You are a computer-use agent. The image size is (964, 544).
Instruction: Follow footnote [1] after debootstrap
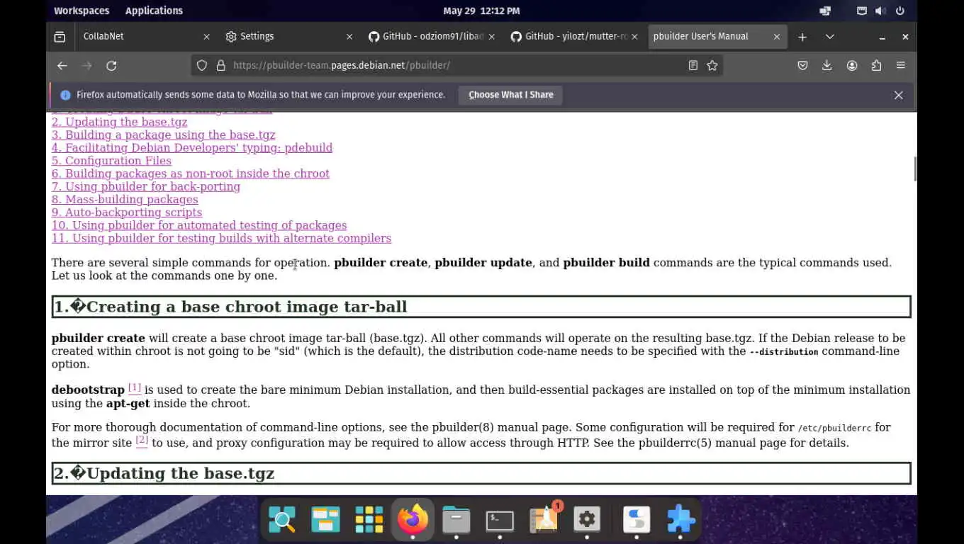pos(134,387)
